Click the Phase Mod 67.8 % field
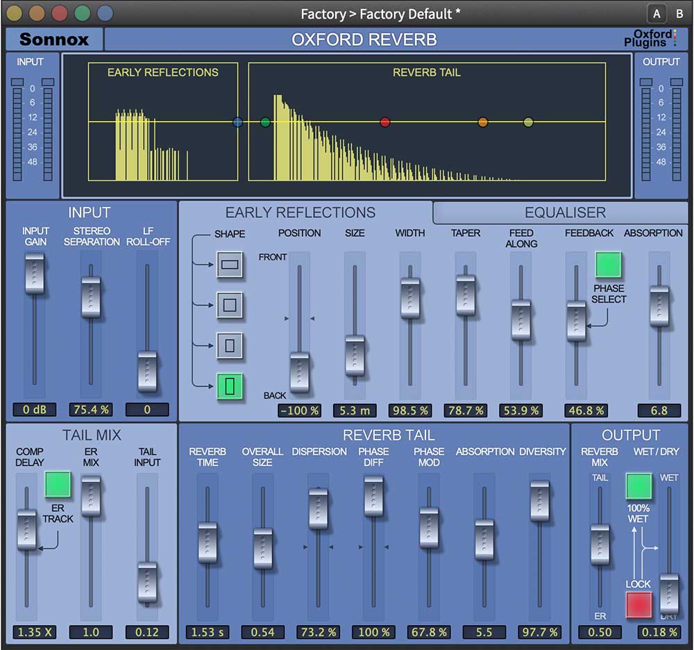The width and height of the screenshot is (694, 650). 429,632
